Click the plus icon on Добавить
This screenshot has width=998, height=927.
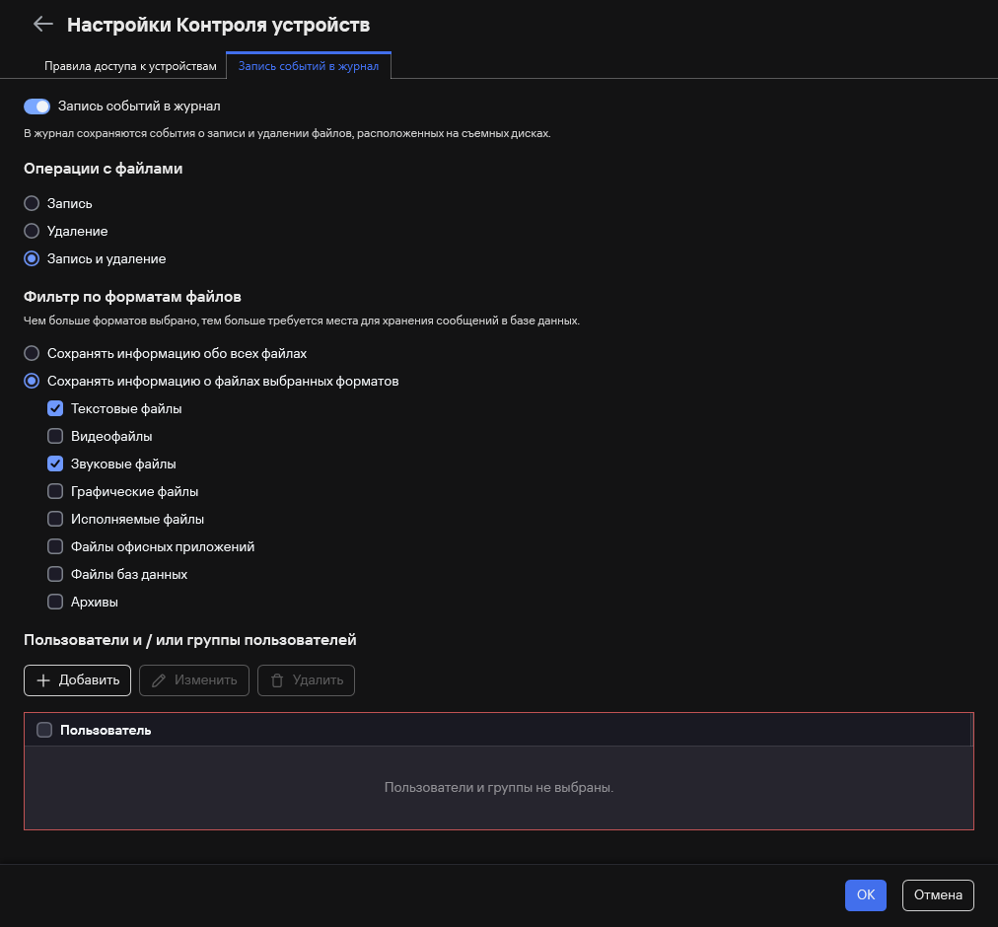point(42,680)
